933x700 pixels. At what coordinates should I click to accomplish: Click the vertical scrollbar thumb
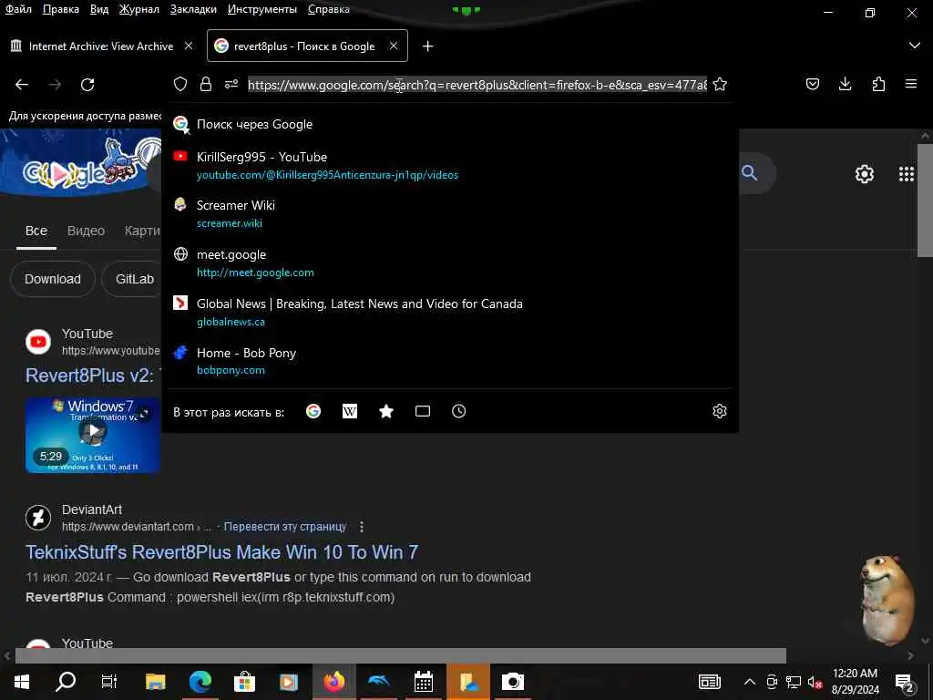click(x=925, y=201)
